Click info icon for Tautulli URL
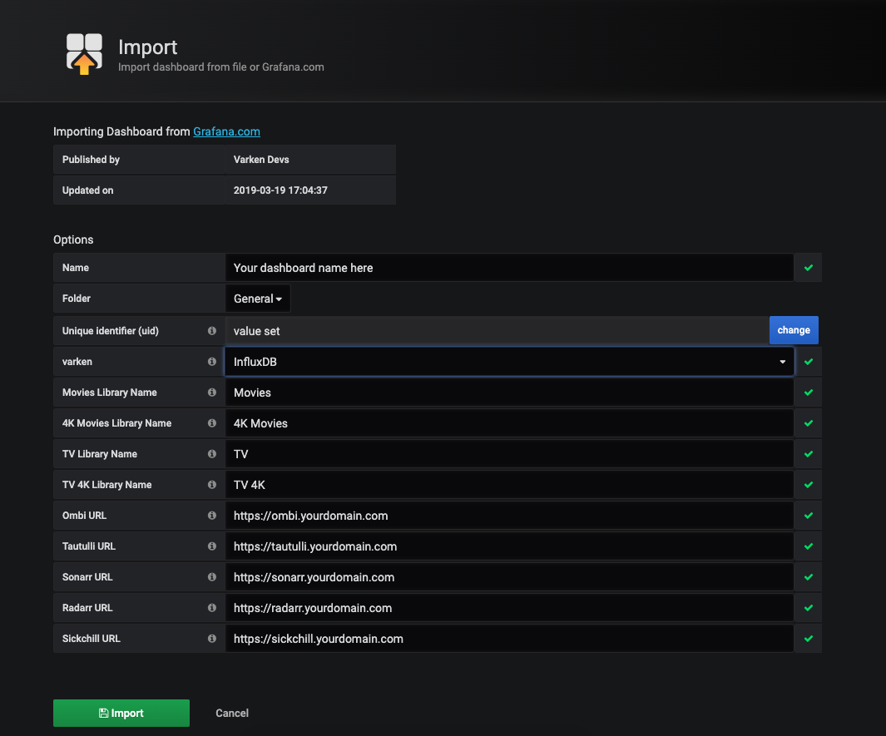 click(212, 546)
